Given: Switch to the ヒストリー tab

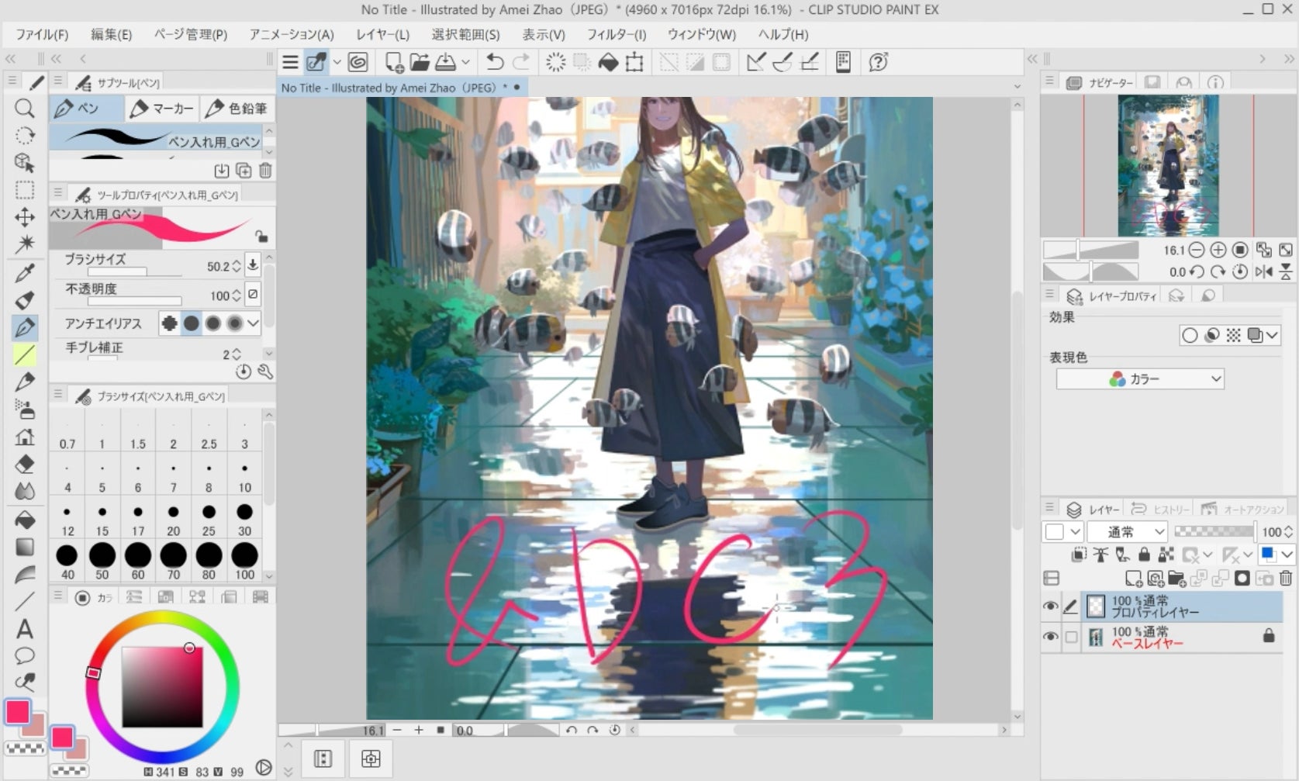Looking at the screenshot, I should coord(1160,510).
